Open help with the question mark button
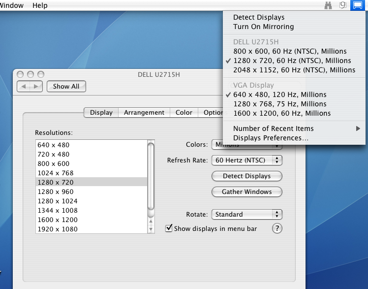The width and height of the screenshot is (368, 289). click(x=277, y=228)
